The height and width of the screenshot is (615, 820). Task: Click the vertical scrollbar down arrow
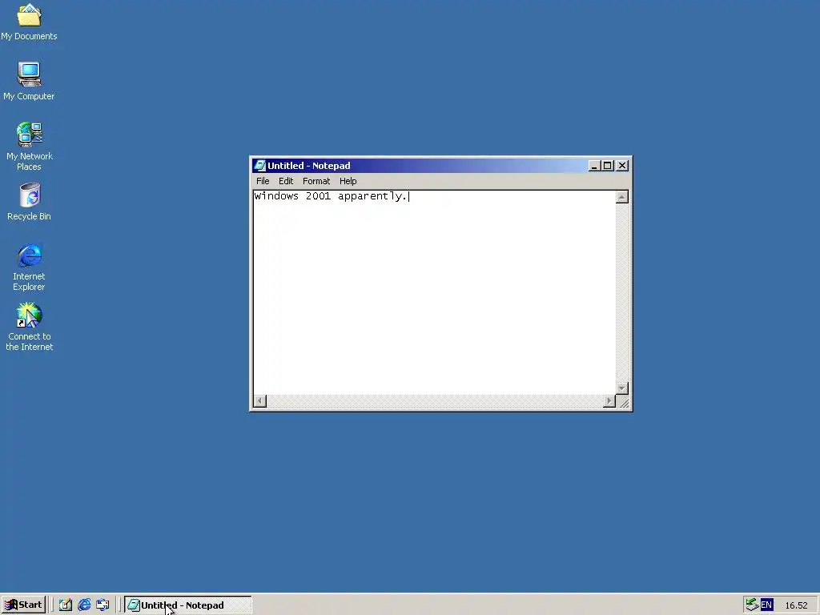click(621, 388)
